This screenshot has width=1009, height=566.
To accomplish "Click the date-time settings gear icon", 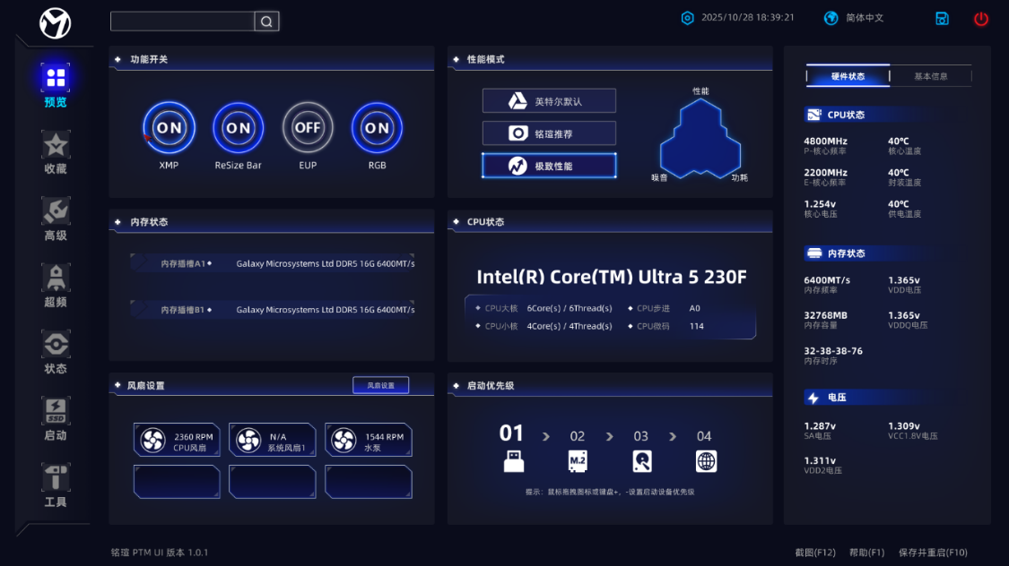I will coord(687,18).
